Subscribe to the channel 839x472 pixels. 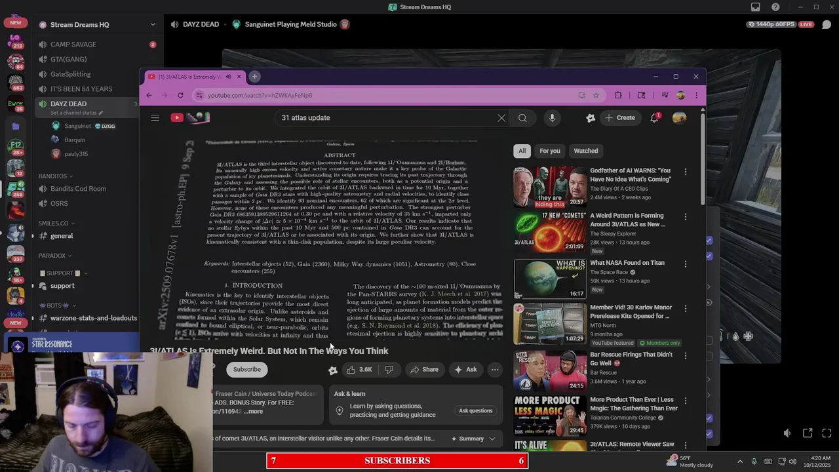[x=247, y=369]
